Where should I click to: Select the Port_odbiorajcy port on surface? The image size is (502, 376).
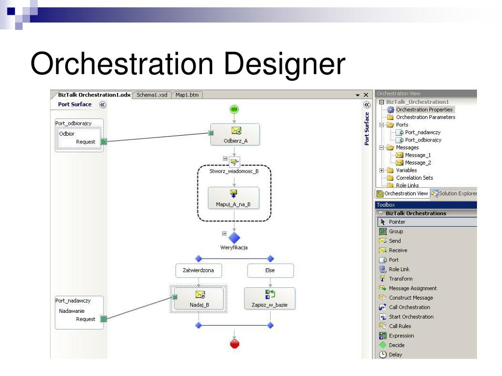[x=79, y=135]
